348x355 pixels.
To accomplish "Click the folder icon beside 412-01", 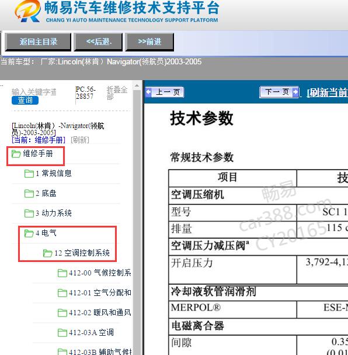I will (62, 293).
